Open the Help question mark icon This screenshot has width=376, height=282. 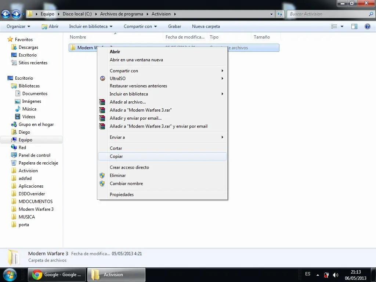[x=367, y=26]
